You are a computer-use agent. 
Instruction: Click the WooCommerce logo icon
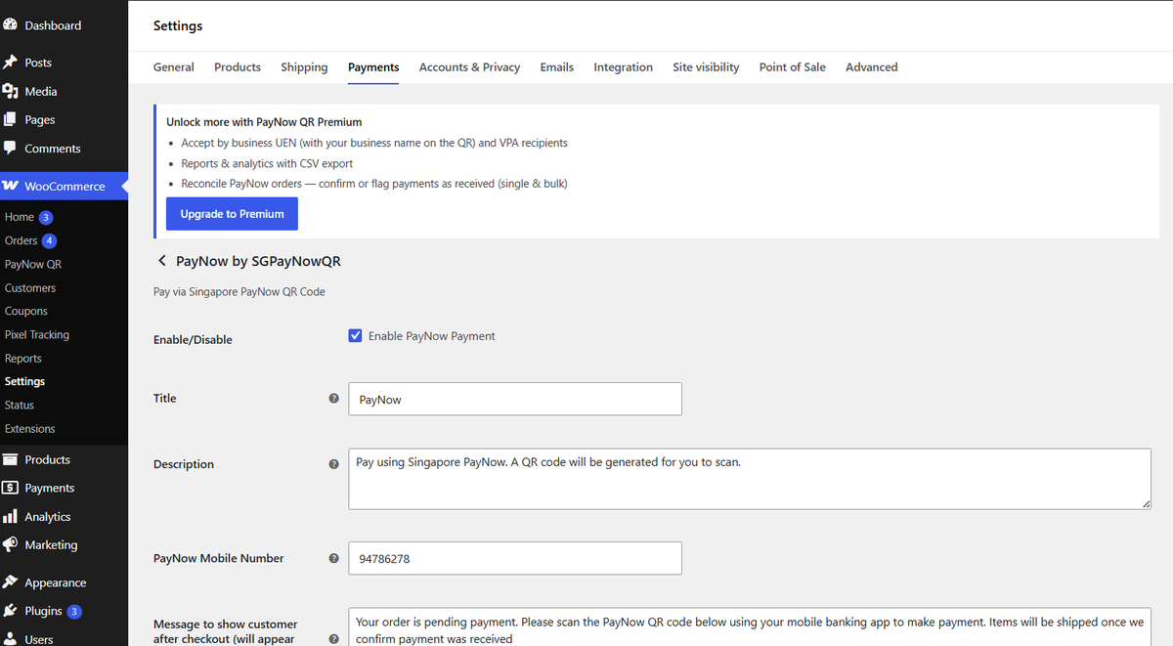[x=10, y=186]
